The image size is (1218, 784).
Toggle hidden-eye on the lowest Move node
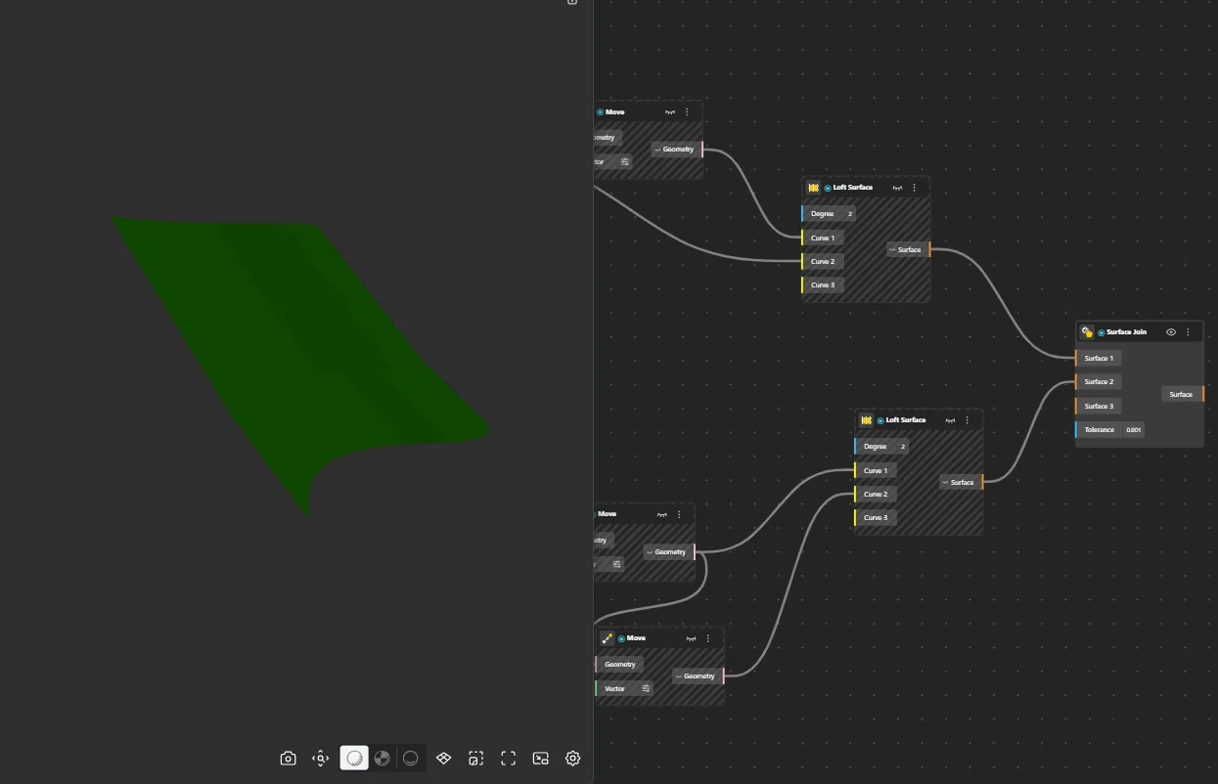692,638
